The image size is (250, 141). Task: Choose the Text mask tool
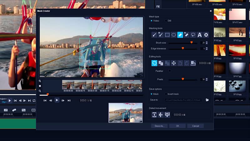click(x=200, y=35)
